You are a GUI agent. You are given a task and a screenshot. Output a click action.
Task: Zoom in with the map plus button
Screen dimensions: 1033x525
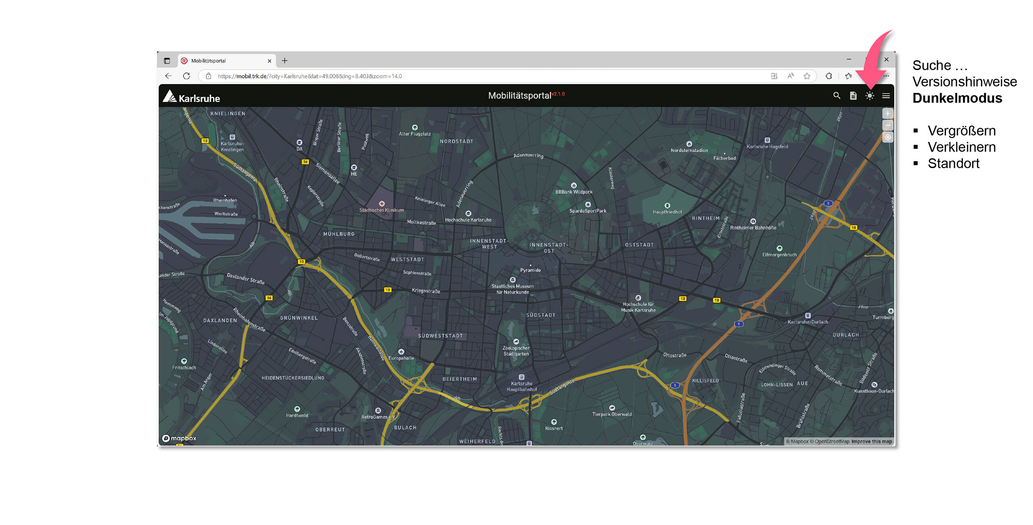point(888,113)
